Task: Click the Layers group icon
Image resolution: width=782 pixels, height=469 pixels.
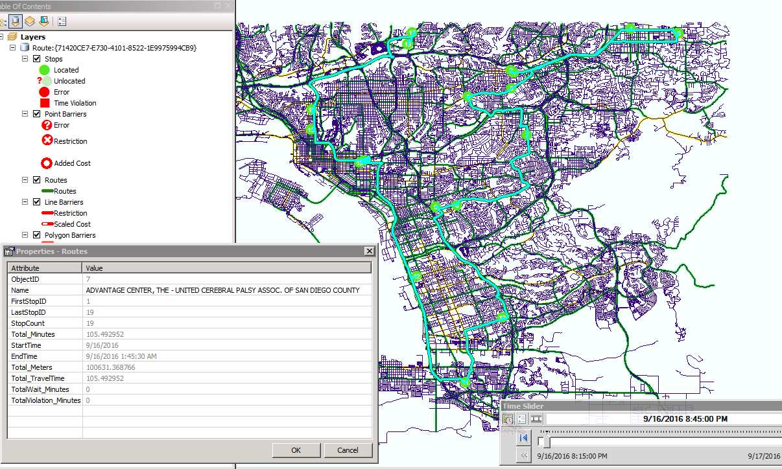Action: tap(12, 36)
